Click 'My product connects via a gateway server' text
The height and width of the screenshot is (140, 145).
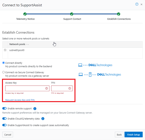[27, 76]
